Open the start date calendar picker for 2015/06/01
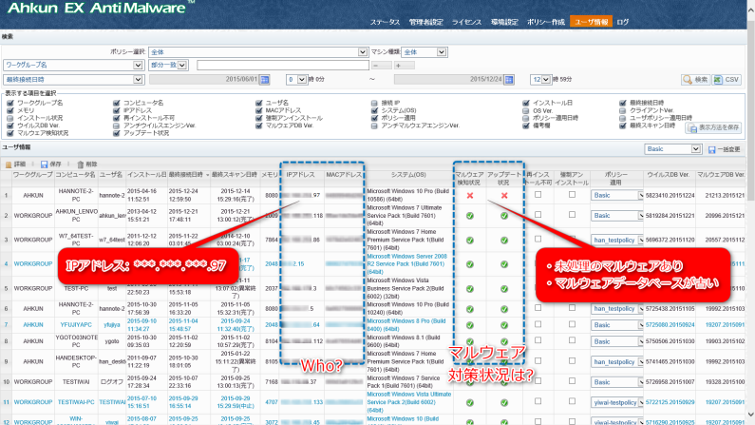The width and height of the screenshot is (755, 425). pyautogui.click(x=265, y=80)
